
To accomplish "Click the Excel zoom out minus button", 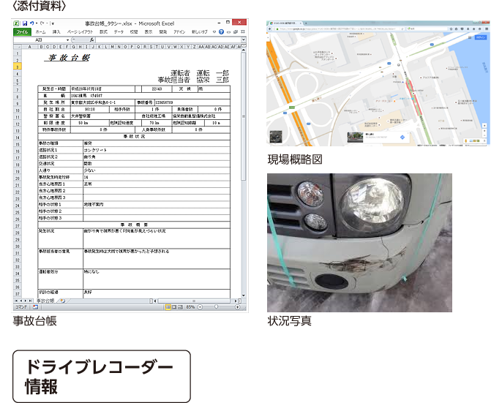I will pos(200,307).
